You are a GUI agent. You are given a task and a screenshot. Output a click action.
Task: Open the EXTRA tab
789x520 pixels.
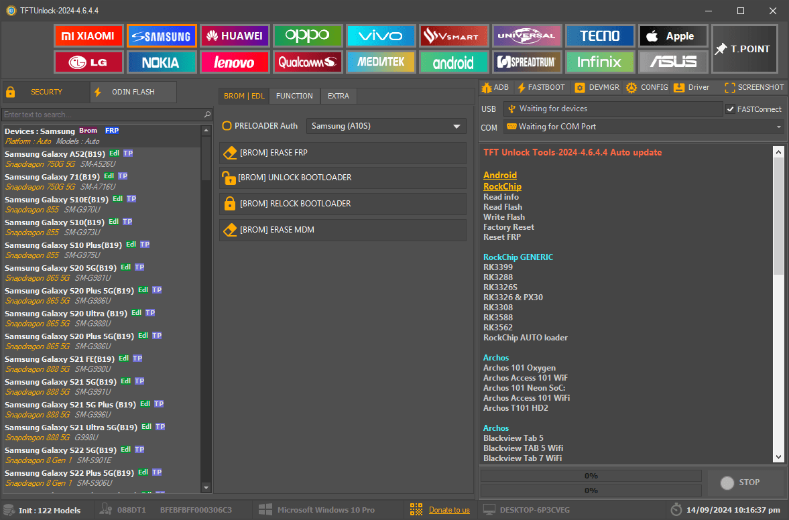click(x=338, y=96)
